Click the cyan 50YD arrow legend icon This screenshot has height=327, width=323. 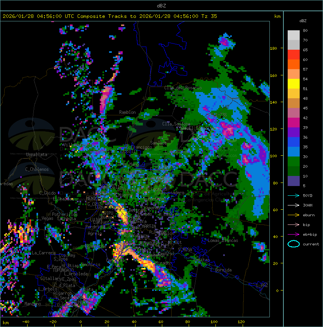[x=293, y=196]
